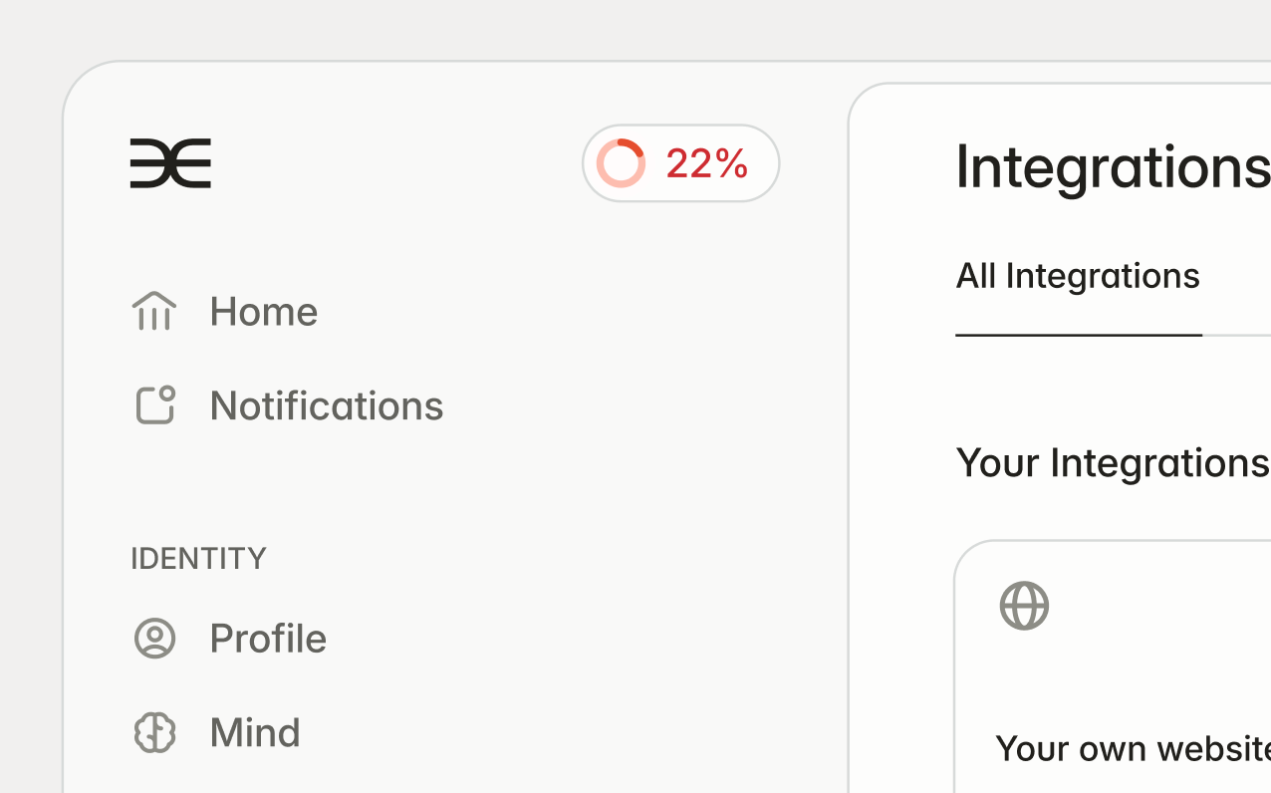Select Profile under Identity
This screenshot has height=793, width=1271.
[x=267, y=639]
